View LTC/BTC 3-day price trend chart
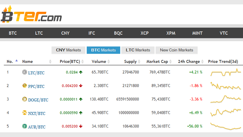 point(226,72)
